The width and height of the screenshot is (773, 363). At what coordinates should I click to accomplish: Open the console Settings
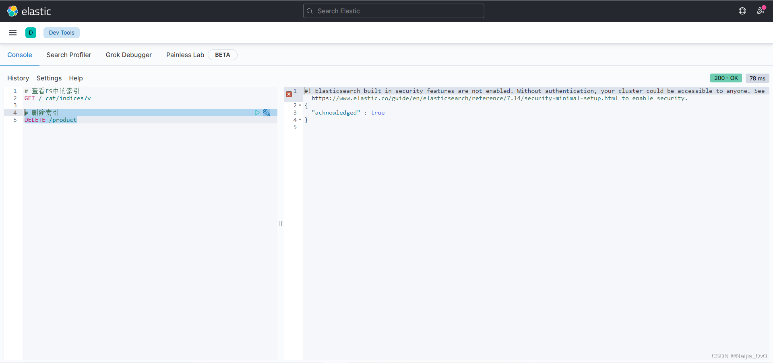49,78
